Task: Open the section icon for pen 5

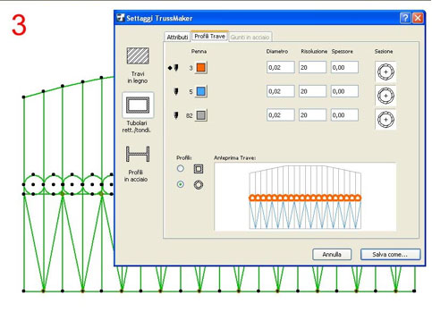Action: [x=385, y=96]
